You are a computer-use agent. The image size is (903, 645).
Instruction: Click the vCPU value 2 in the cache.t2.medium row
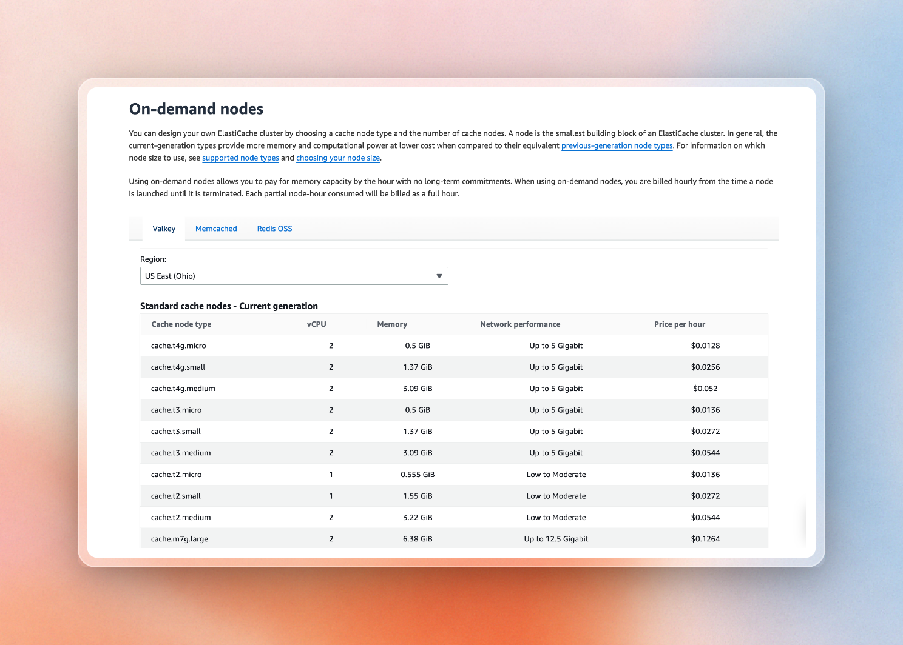(x=331, y=518)
